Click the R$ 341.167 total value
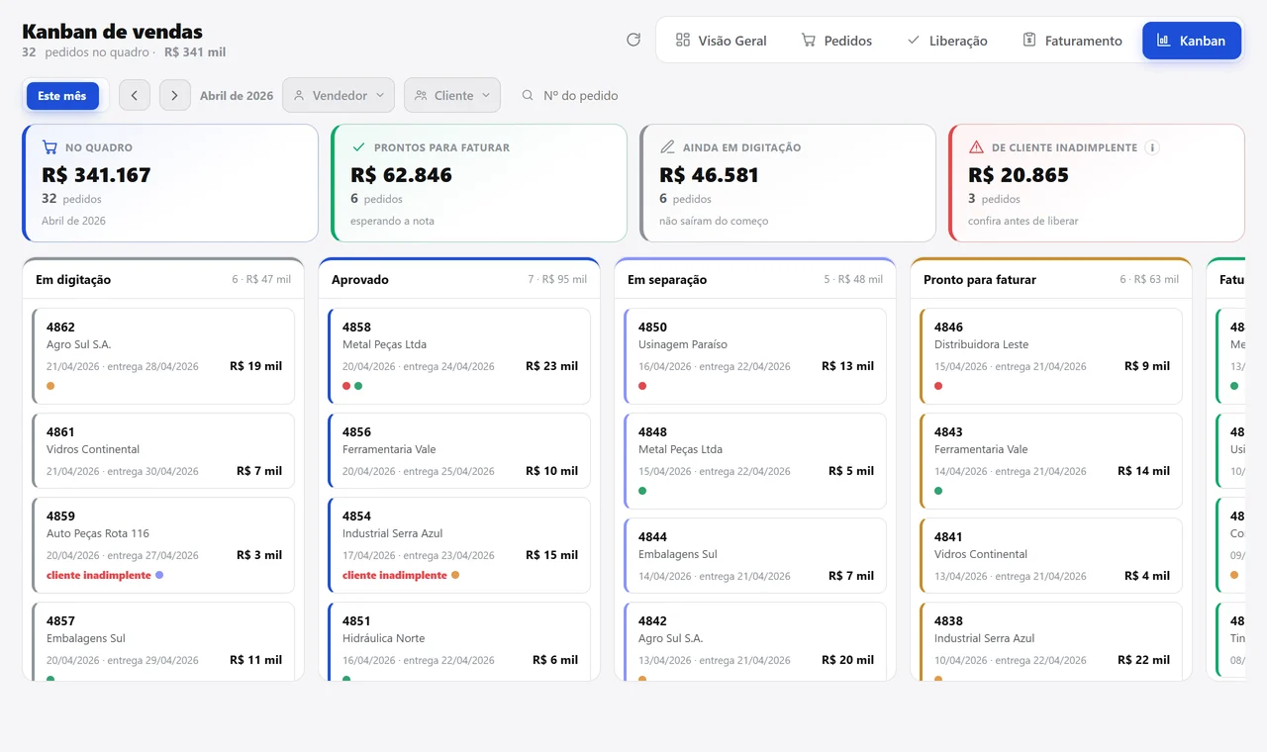The width and height of the screenshot is (1267, 752). click(96, 175)
